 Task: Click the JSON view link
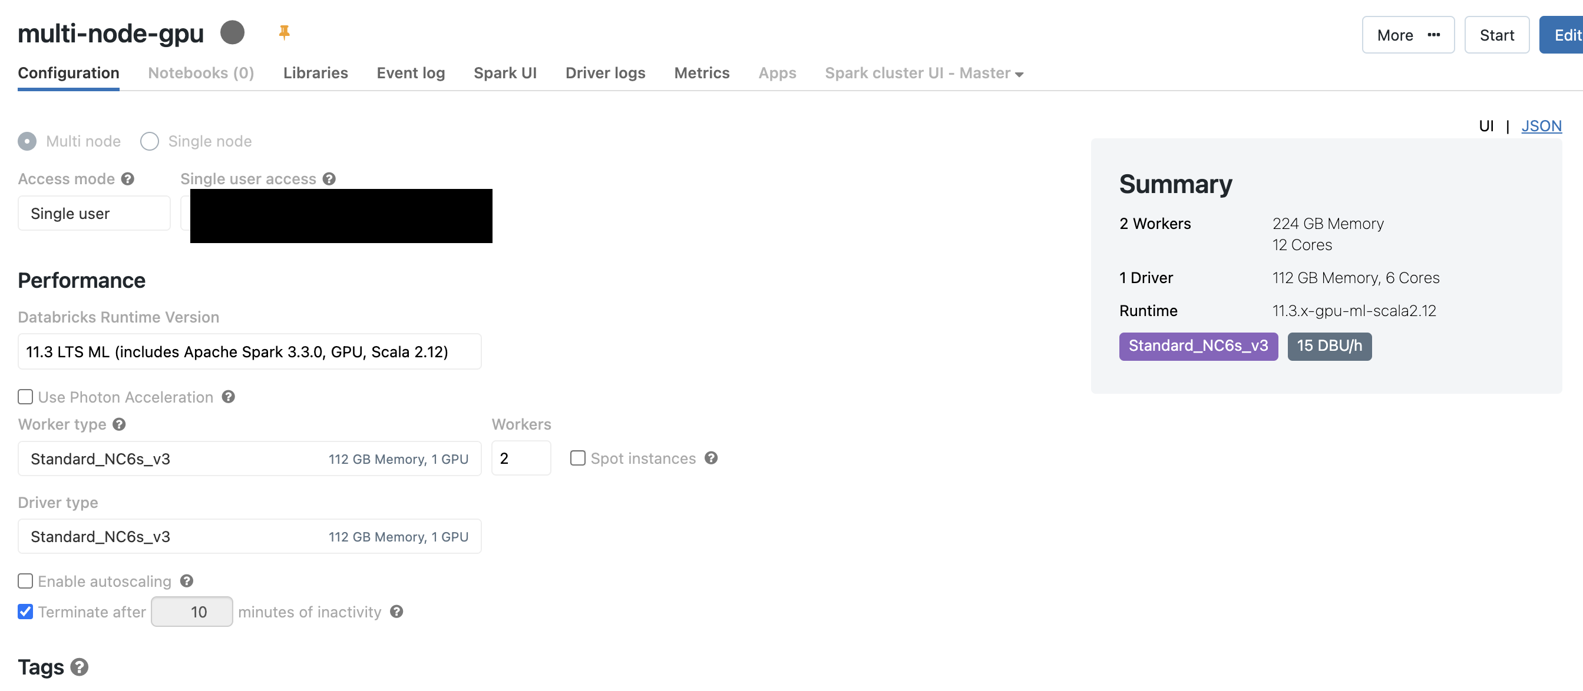coord(1541,126)
